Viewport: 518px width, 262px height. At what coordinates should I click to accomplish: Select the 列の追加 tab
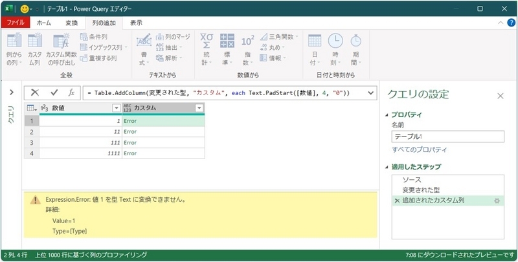[104, 23]
